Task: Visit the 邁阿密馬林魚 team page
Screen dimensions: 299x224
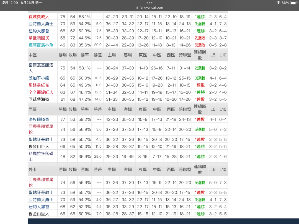Action: coord(41,45)
